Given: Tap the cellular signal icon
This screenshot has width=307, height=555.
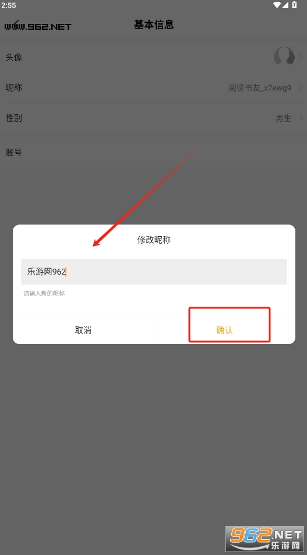Looking at the screenshot, I should [x=285, y=5].
